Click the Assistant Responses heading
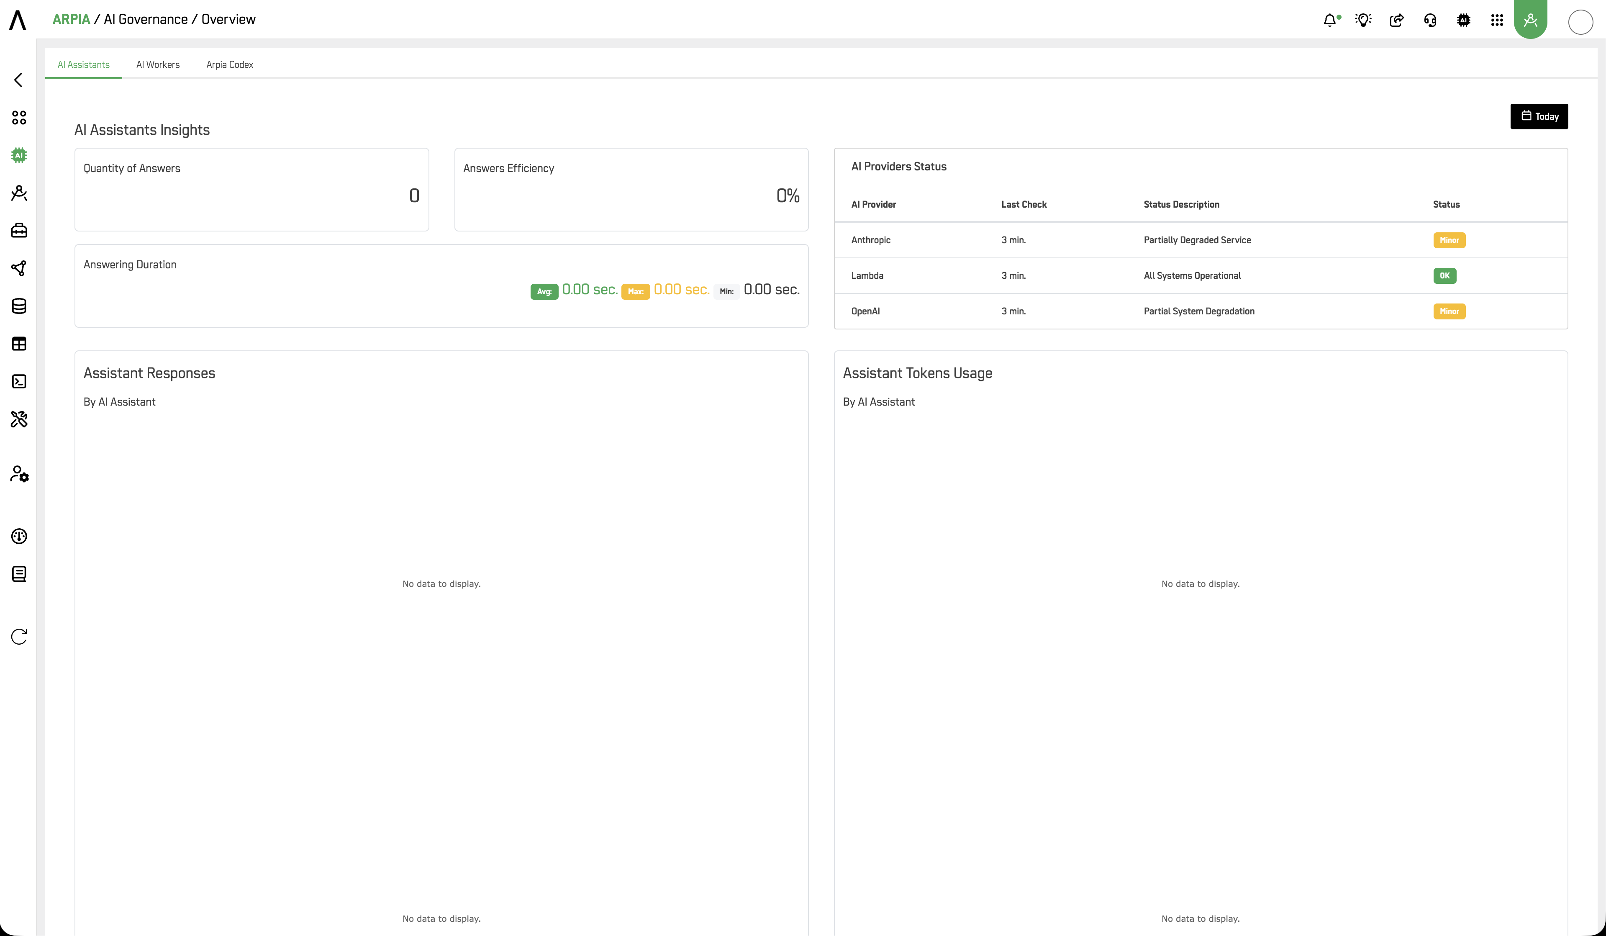 pos(149,373)
